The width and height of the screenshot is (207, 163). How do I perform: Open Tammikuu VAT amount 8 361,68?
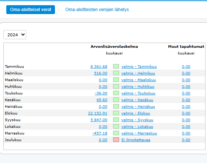point(99,66)
